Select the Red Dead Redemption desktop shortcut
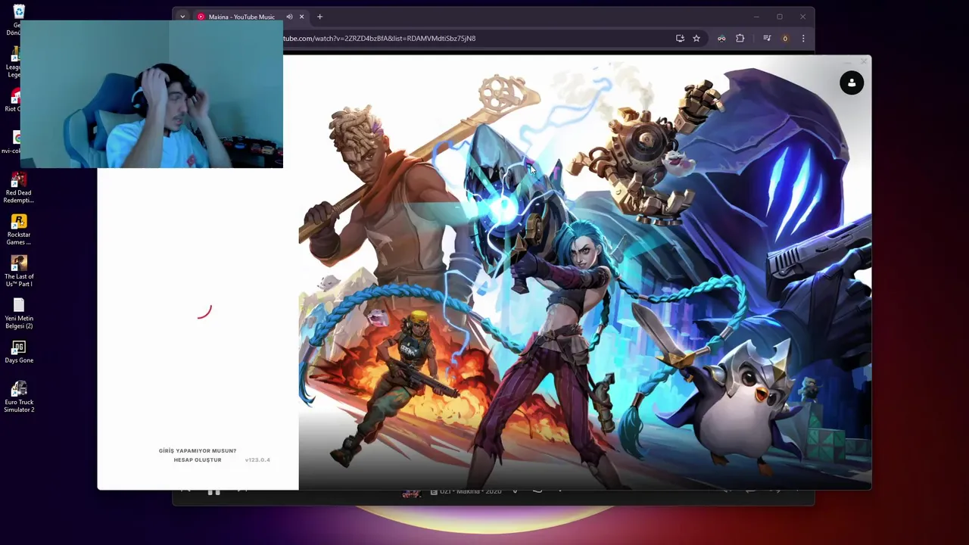969x545 pixels. [x=19, y=188]
